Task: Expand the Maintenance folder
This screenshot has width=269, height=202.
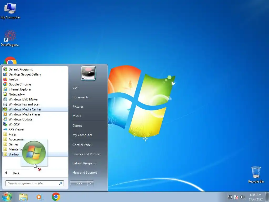Action: coord(35,149)
